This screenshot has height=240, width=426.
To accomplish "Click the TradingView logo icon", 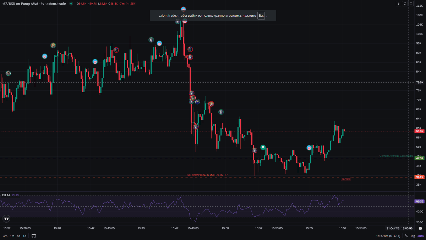I will [x=6, y=219].
